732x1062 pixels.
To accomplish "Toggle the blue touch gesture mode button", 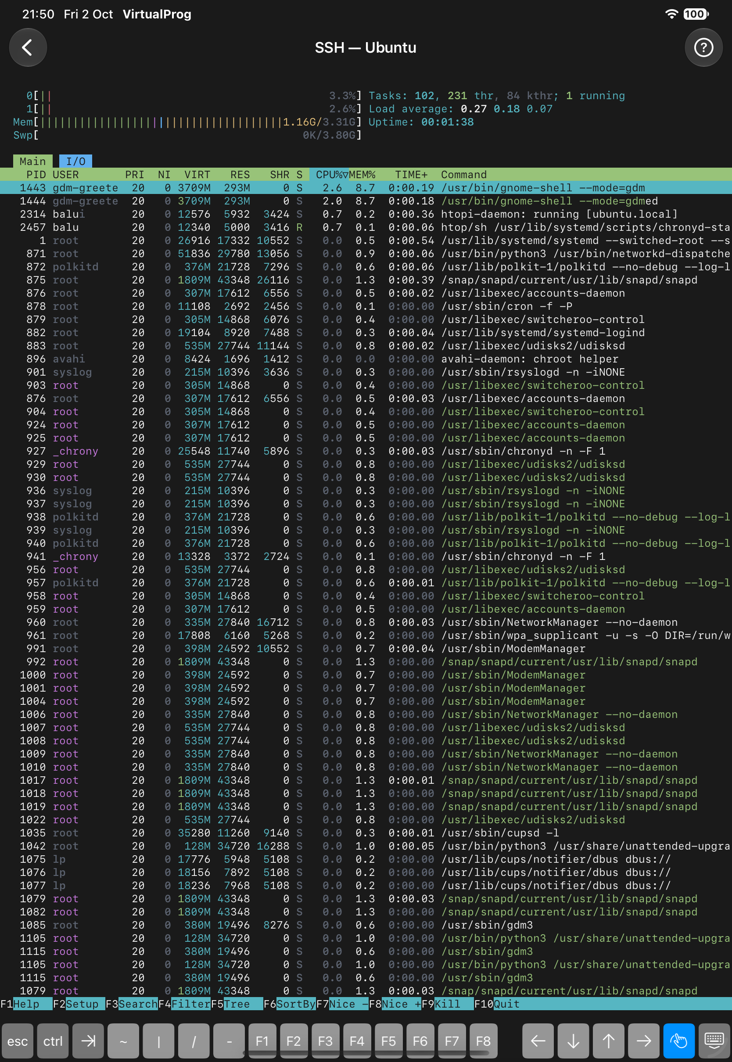I will pos(679,1041).
